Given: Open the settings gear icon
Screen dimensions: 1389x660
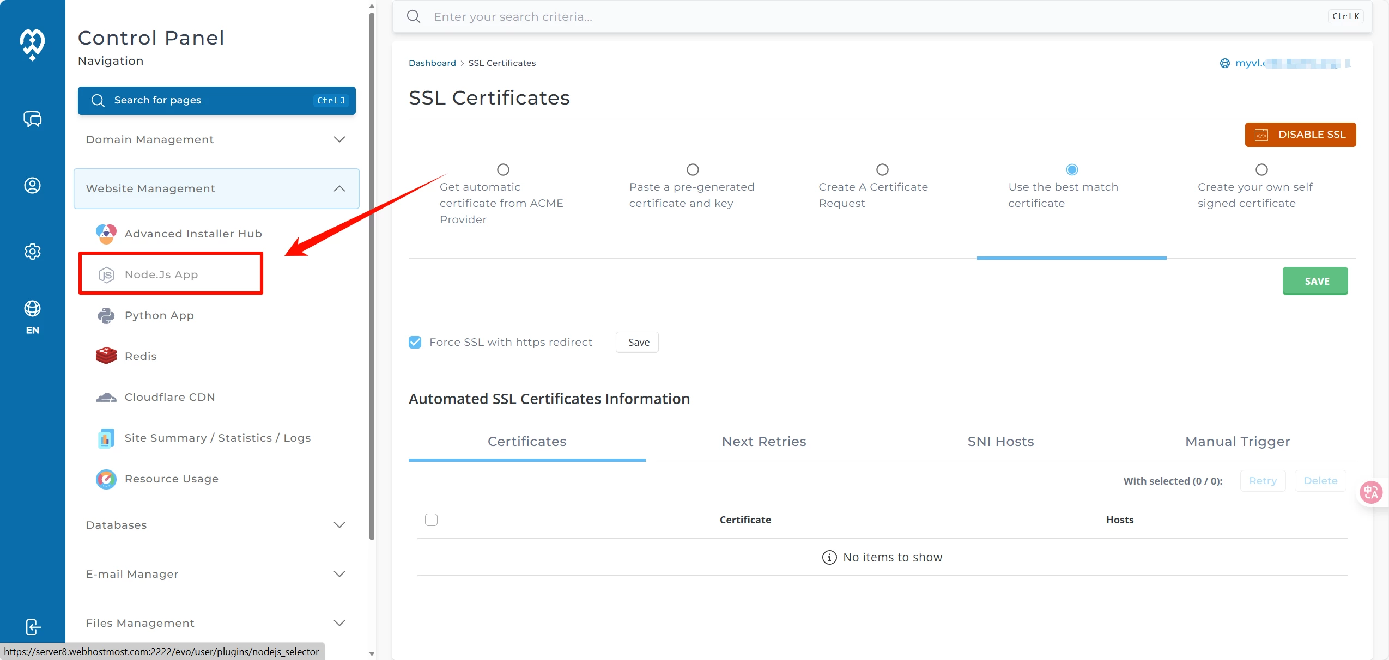Looking at the screenshot, I should 32,252.
